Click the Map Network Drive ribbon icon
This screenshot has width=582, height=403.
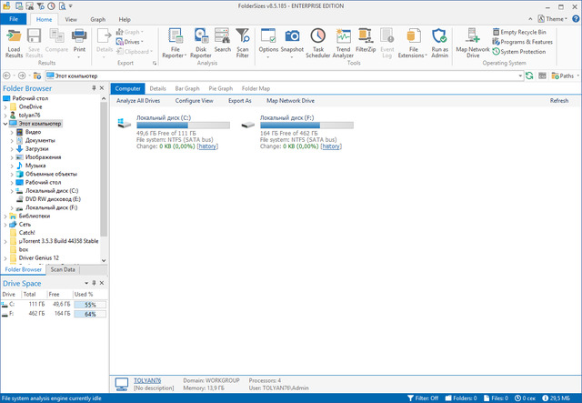pyautogui.click(x=473, y=37)
